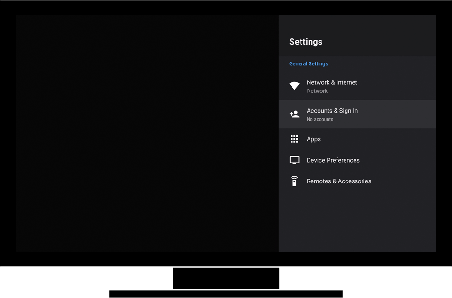Click the "Network" subtitle under Network & Internet
This screenshot has width=452, height=298.
coord(317,91)
